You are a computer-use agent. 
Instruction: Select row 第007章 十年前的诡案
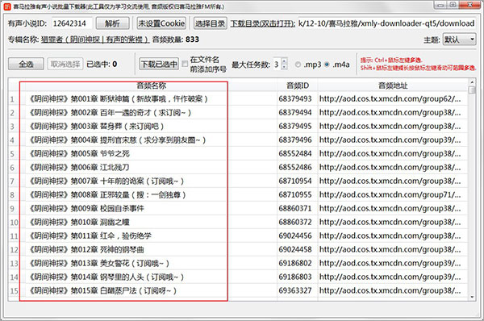click(152, 181)
